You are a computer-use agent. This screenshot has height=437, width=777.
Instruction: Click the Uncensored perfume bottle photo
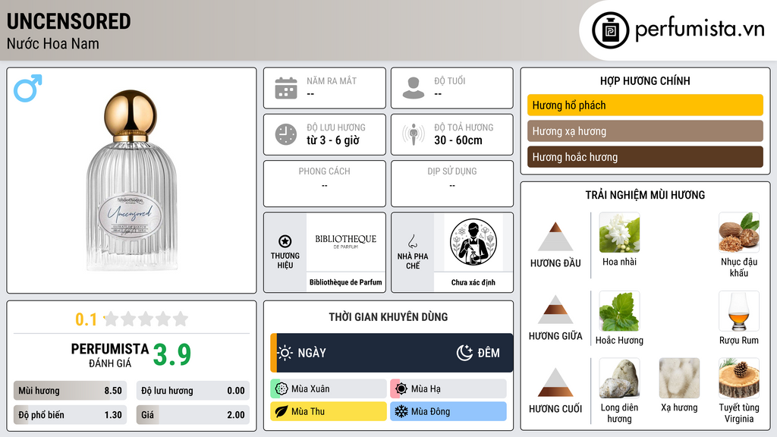[131, 181]
